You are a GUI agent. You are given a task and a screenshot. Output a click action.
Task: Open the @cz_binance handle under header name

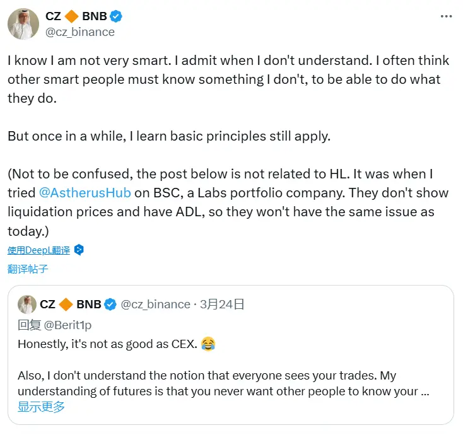80,32
